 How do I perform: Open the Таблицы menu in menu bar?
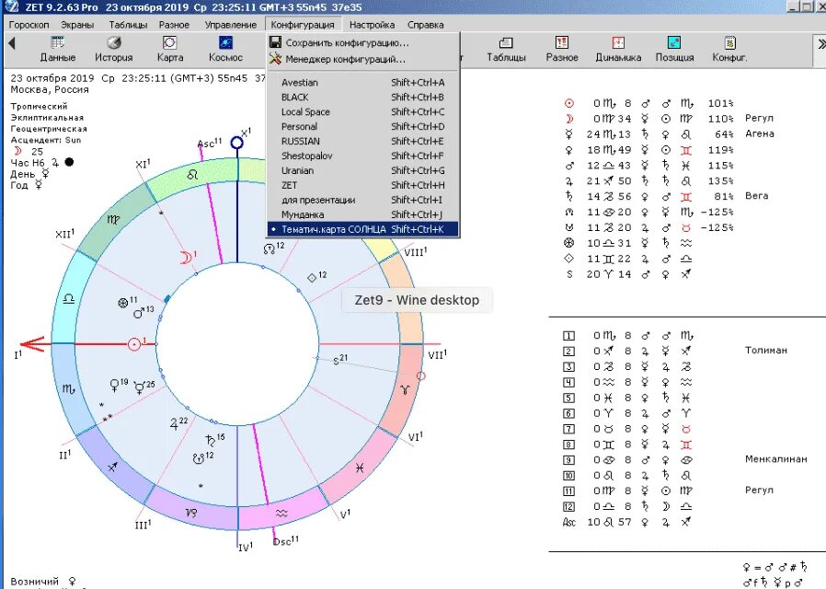(128, 25)
